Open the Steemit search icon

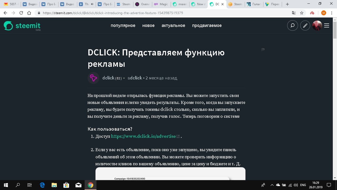[293, 26]
